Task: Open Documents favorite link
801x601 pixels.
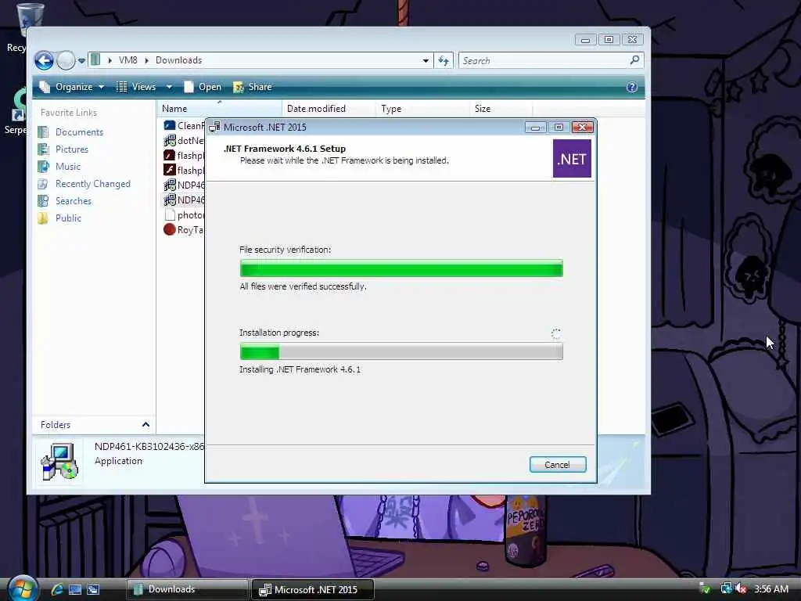Action: pyautogui.click(x=79, y=131)
